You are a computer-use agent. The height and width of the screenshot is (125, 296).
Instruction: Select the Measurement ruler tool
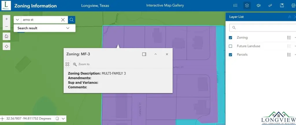tap(270, 5)
